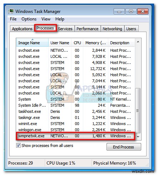Close the Windows Task Manager window

point(143,11)
